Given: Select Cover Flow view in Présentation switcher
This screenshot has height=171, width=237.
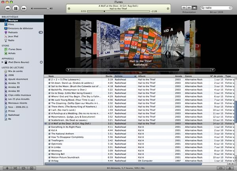Looking at the screenshot, I should [194, 8].
